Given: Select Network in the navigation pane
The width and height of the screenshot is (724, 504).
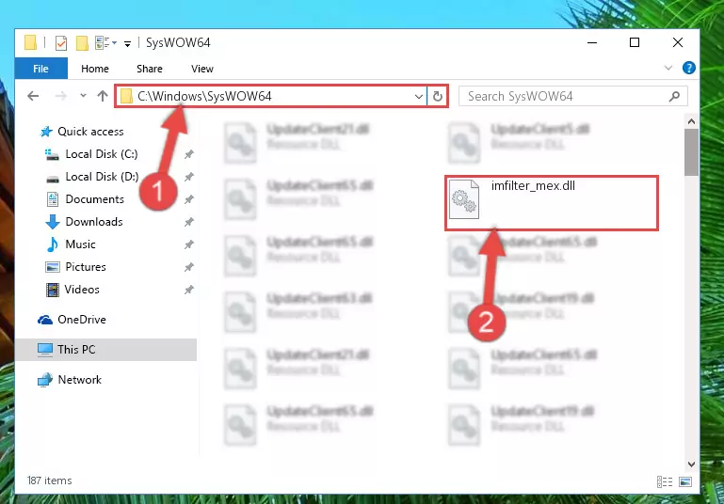Looking at the screenshot, I should coord(70,380).
